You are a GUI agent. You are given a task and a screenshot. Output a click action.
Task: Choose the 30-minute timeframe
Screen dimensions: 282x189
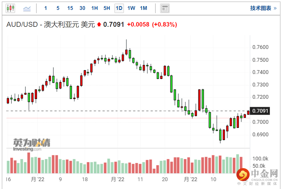(x=82, y=8)
